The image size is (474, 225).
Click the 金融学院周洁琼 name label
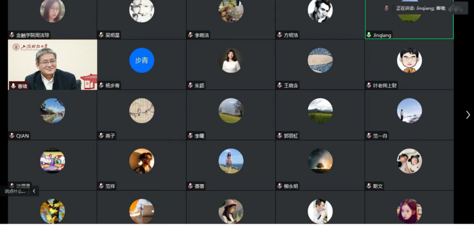(32, 35)
